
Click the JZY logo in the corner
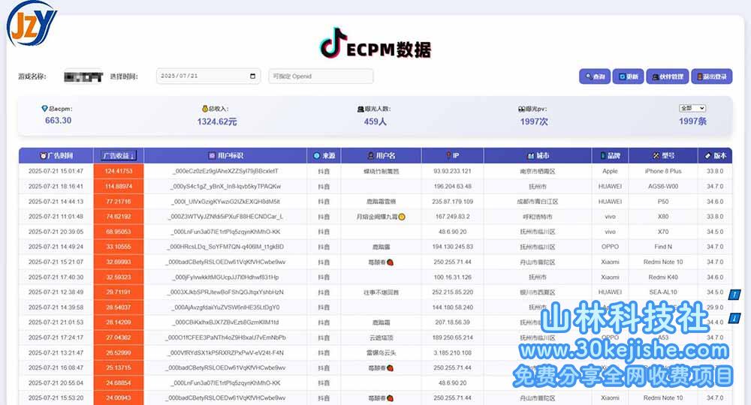pos(30,22)
